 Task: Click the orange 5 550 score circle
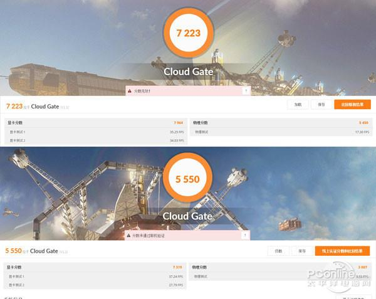pyautogui.click(x=187, y=179)
